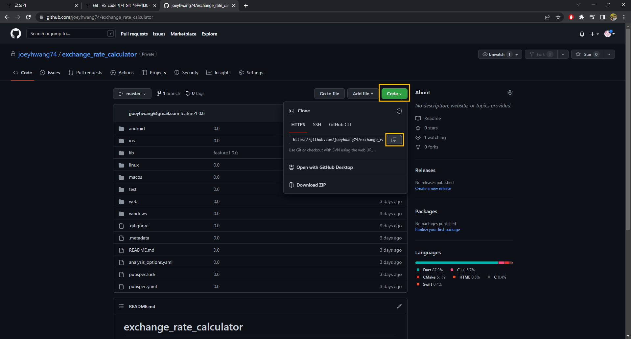Open README outline list icon

coord(121,306)
